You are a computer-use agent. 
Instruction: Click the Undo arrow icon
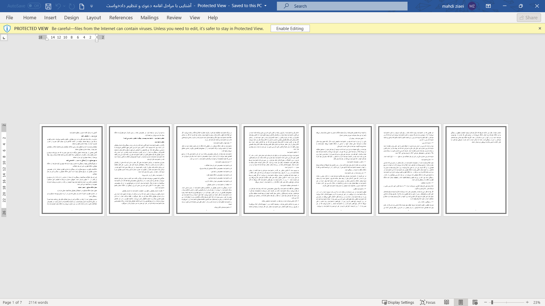click(58, 6)
